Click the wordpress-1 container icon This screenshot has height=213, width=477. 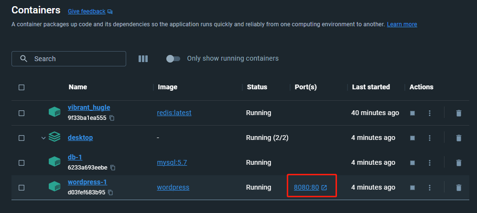point(54,186)
